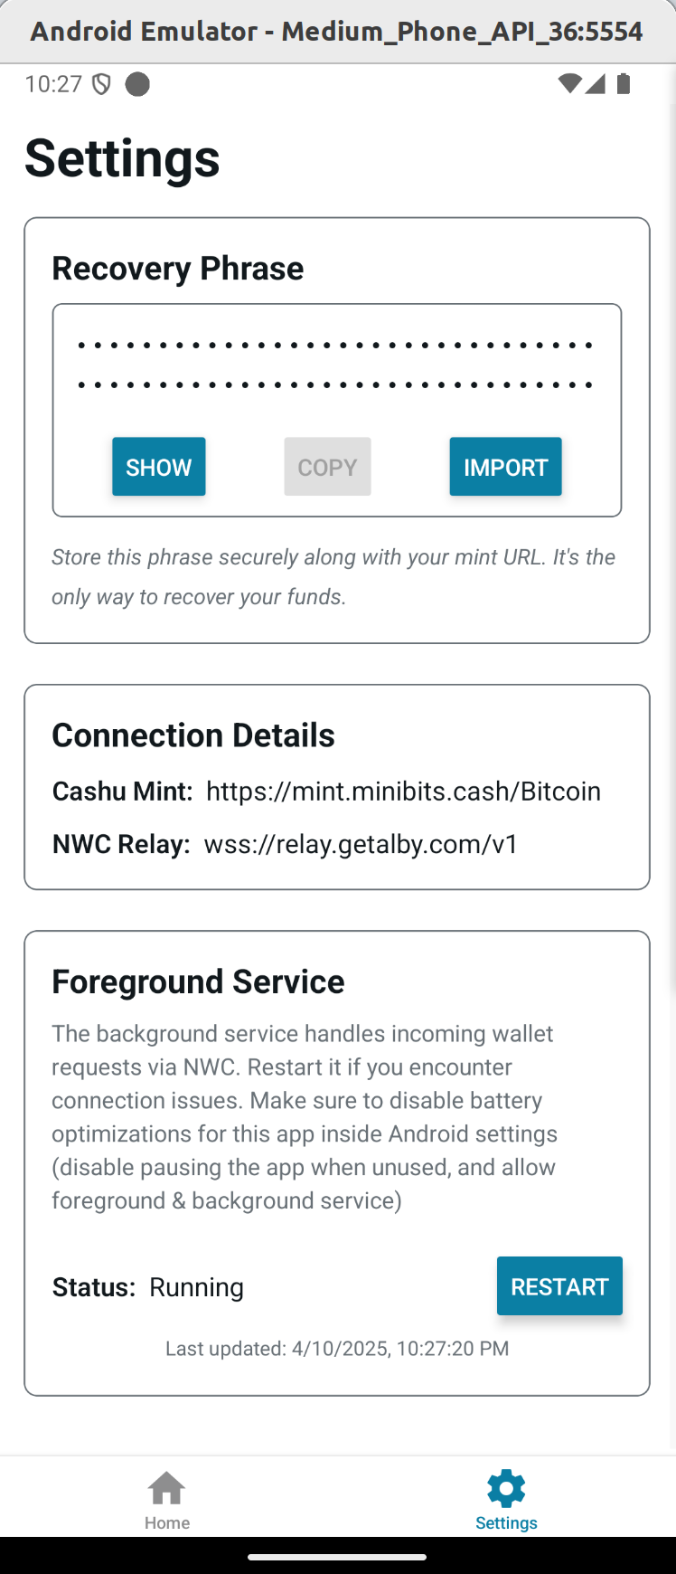
Task: Click the disabled COPY button
Action: (x=327, y=467)
